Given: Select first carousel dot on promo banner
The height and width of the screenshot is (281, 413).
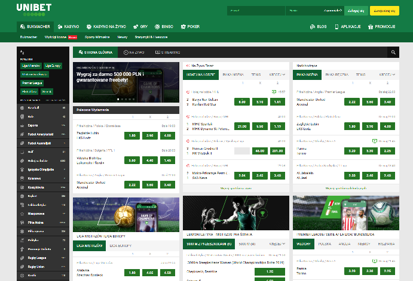Looking at the screenshot, I should (118, 99).
